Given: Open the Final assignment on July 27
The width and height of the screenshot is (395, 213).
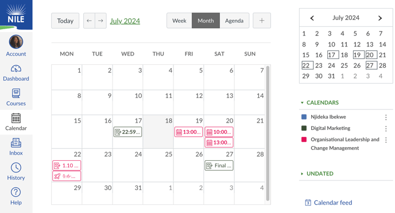Looking at the screenshot, I should [x=219, y=165].
